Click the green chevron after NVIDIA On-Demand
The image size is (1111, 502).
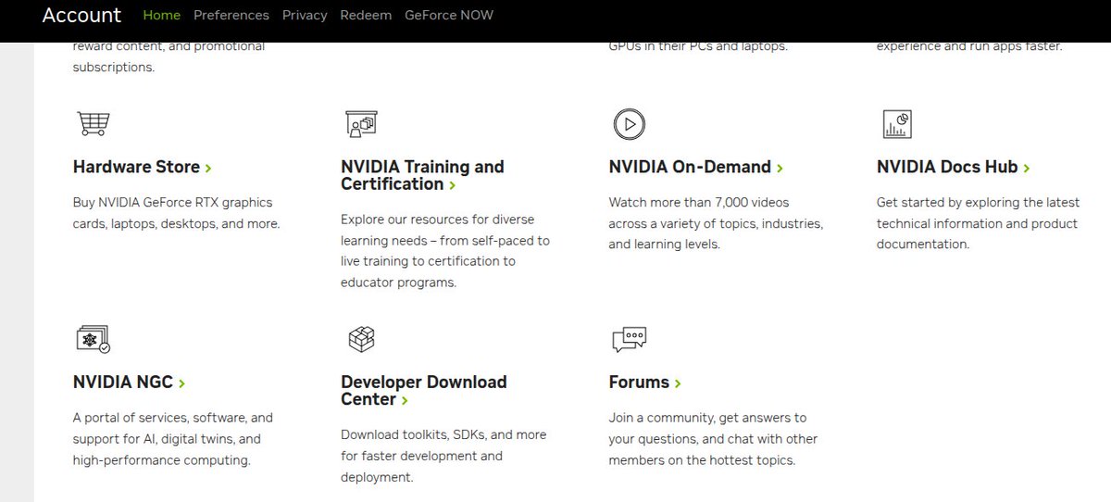780,168
